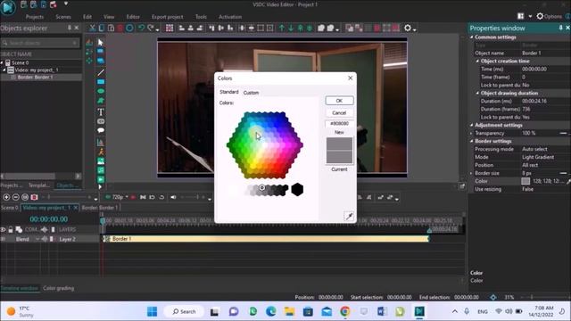Open Google Chrome from the taskbar
Image resolution: width=571 pixels, height=321 pixels.
(345, 311)
